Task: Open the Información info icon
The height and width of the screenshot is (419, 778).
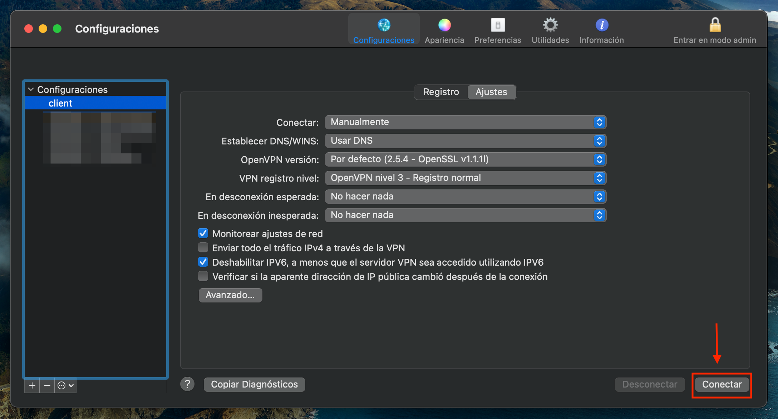Action: click(x=602, y=25)
